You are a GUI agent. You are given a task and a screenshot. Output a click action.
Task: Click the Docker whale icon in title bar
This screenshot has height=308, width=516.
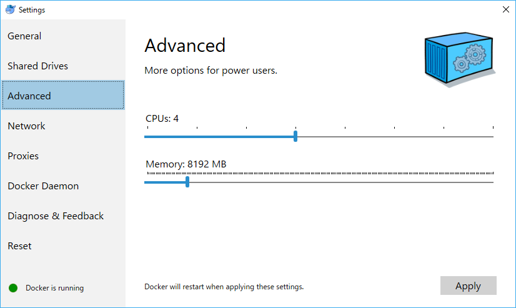pos(10,9)
